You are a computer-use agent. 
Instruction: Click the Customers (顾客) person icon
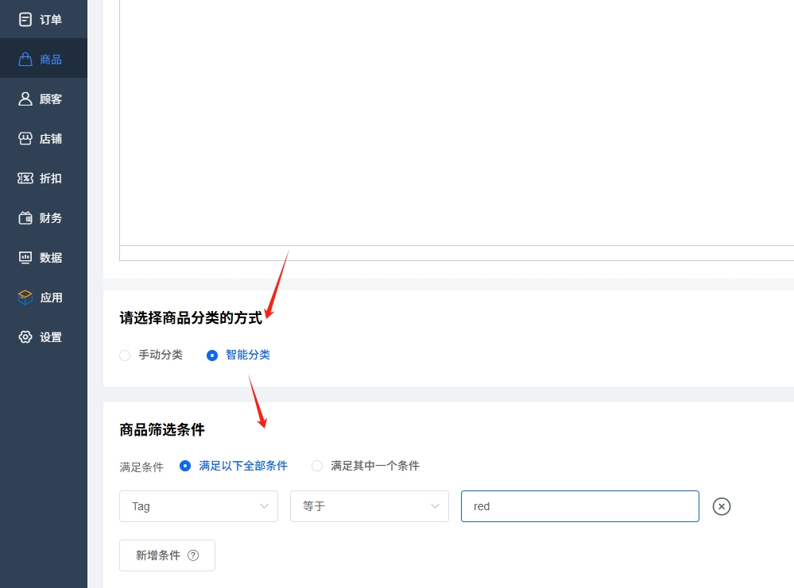tap(25, 99)
